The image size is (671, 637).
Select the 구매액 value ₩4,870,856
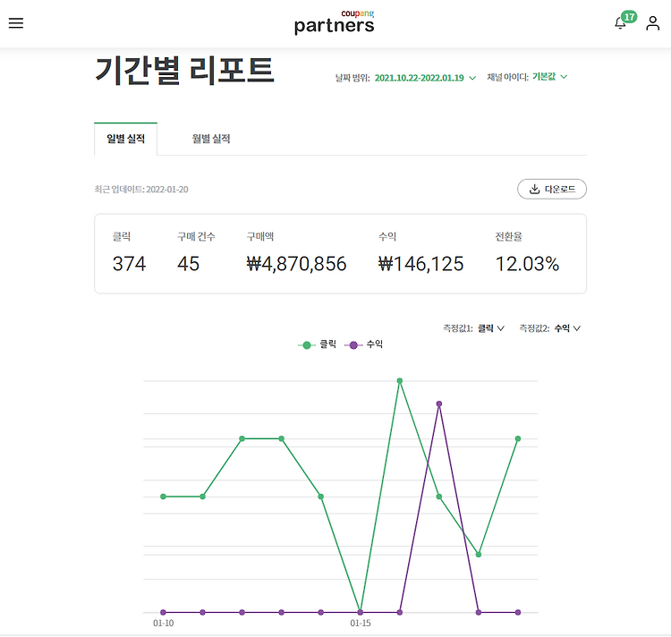coord(296,264)
